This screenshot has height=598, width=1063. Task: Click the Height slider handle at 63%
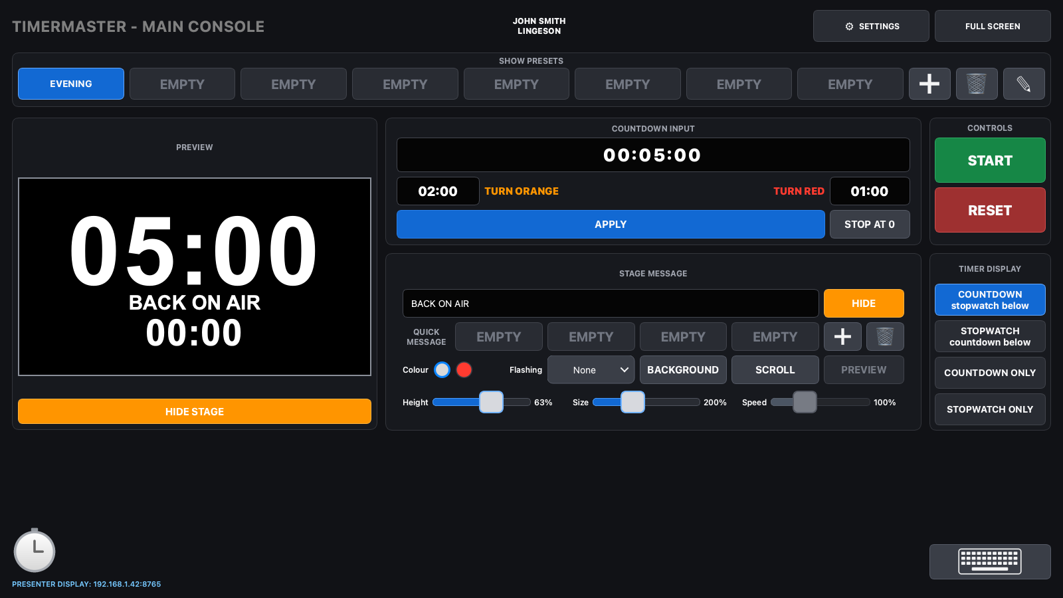(491, 402)
